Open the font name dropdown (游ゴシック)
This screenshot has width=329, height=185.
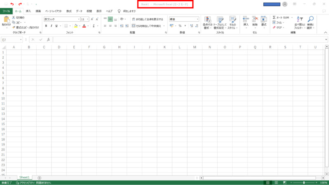79,19
